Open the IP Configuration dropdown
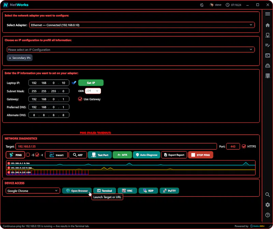This screenshot has height=229, width=273. pos(131,50)
